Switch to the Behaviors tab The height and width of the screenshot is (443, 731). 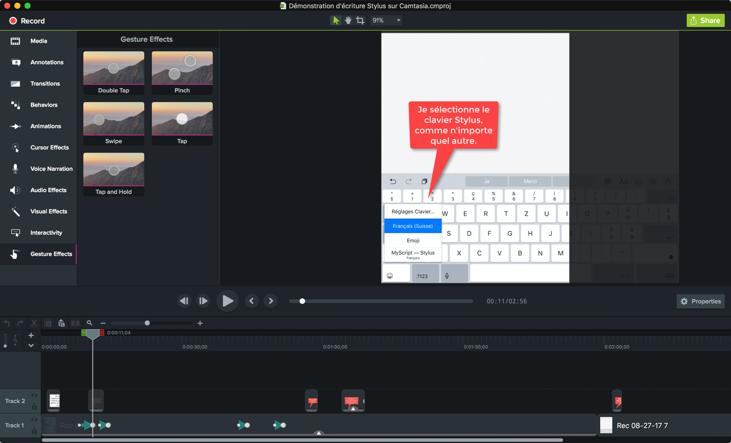[38, 105]
